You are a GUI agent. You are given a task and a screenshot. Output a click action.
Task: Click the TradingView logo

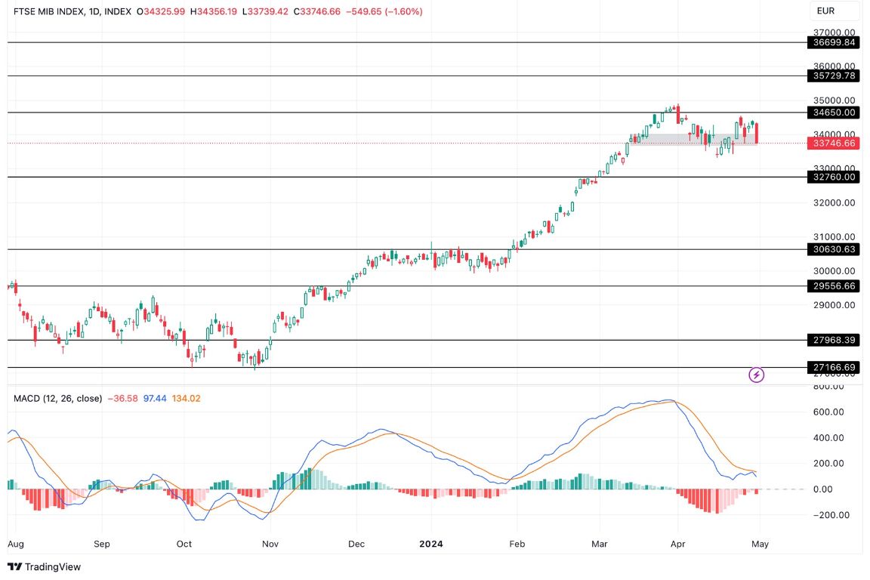pyautogui.click(x=45, y=566)
